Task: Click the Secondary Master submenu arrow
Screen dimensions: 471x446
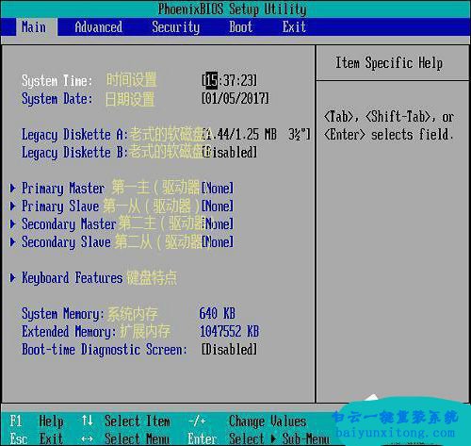Action: (12, 223)
